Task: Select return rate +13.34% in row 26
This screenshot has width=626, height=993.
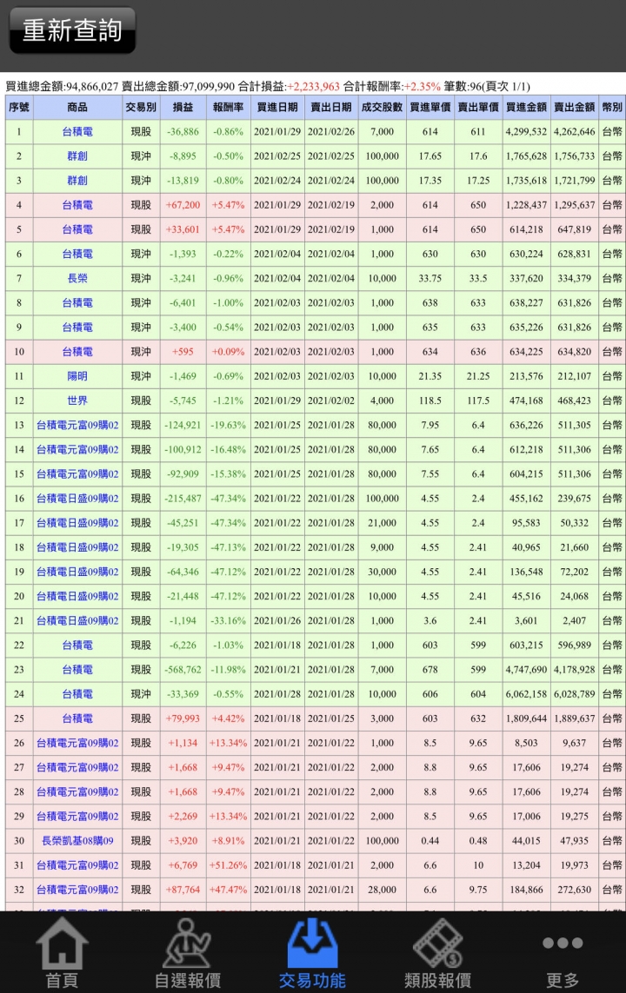Action: [228, 743]
